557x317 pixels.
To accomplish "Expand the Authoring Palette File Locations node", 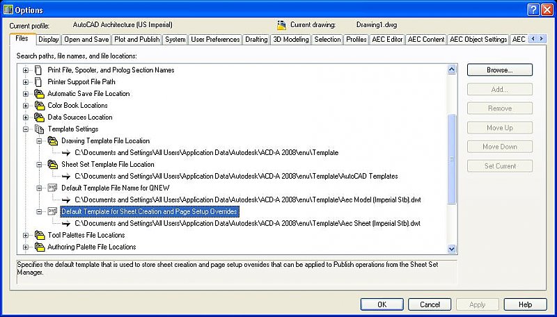I will pos(26,247).
